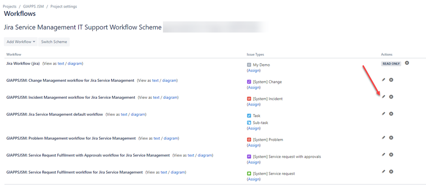
Task: View Incident Management workflow as diagram
Action: click(171, 97)
